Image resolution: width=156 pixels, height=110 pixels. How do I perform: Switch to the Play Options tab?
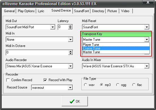click(26, 11)
